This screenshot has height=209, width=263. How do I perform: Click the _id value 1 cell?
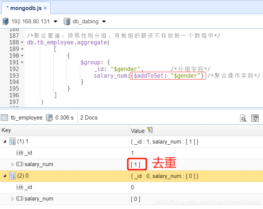click(132, 153)
